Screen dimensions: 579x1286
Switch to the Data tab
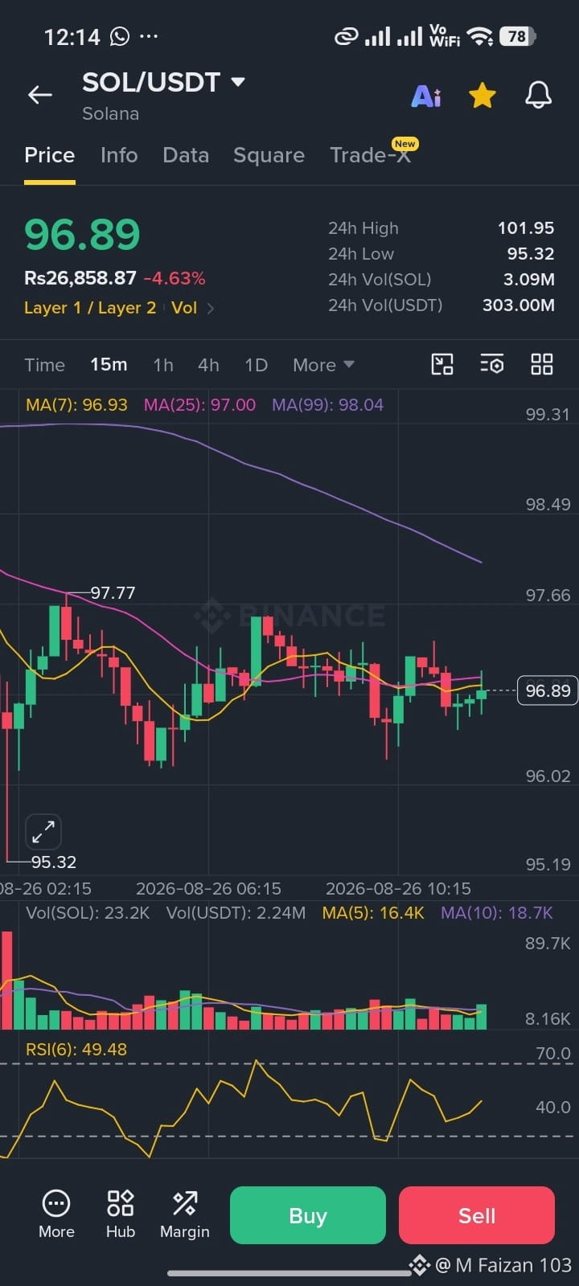coord(186,155)
